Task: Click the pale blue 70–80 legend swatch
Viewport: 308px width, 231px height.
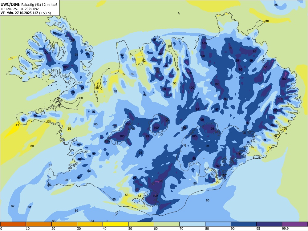Action: 192,224
